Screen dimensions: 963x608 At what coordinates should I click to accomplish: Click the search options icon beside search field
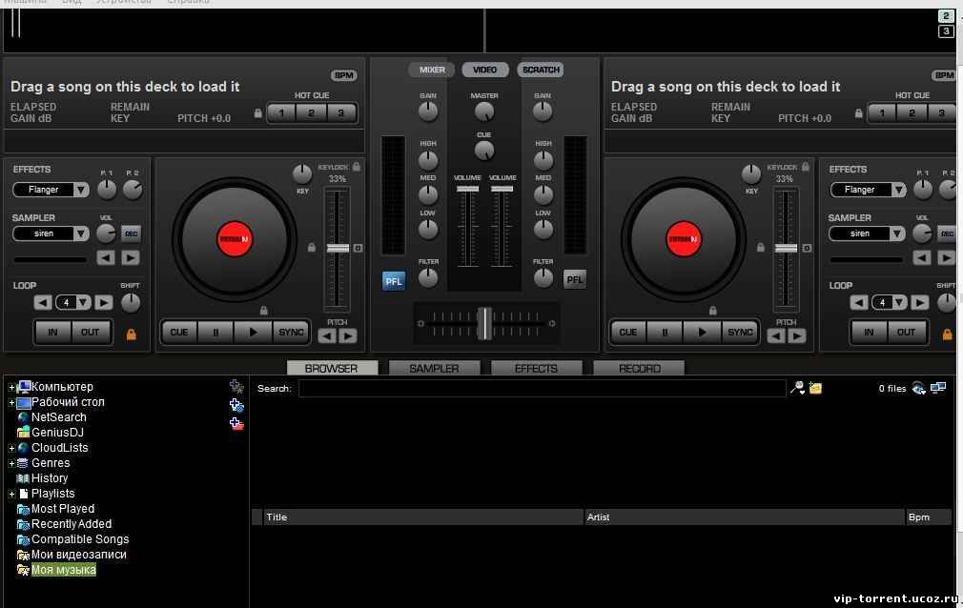click(797, 388)
